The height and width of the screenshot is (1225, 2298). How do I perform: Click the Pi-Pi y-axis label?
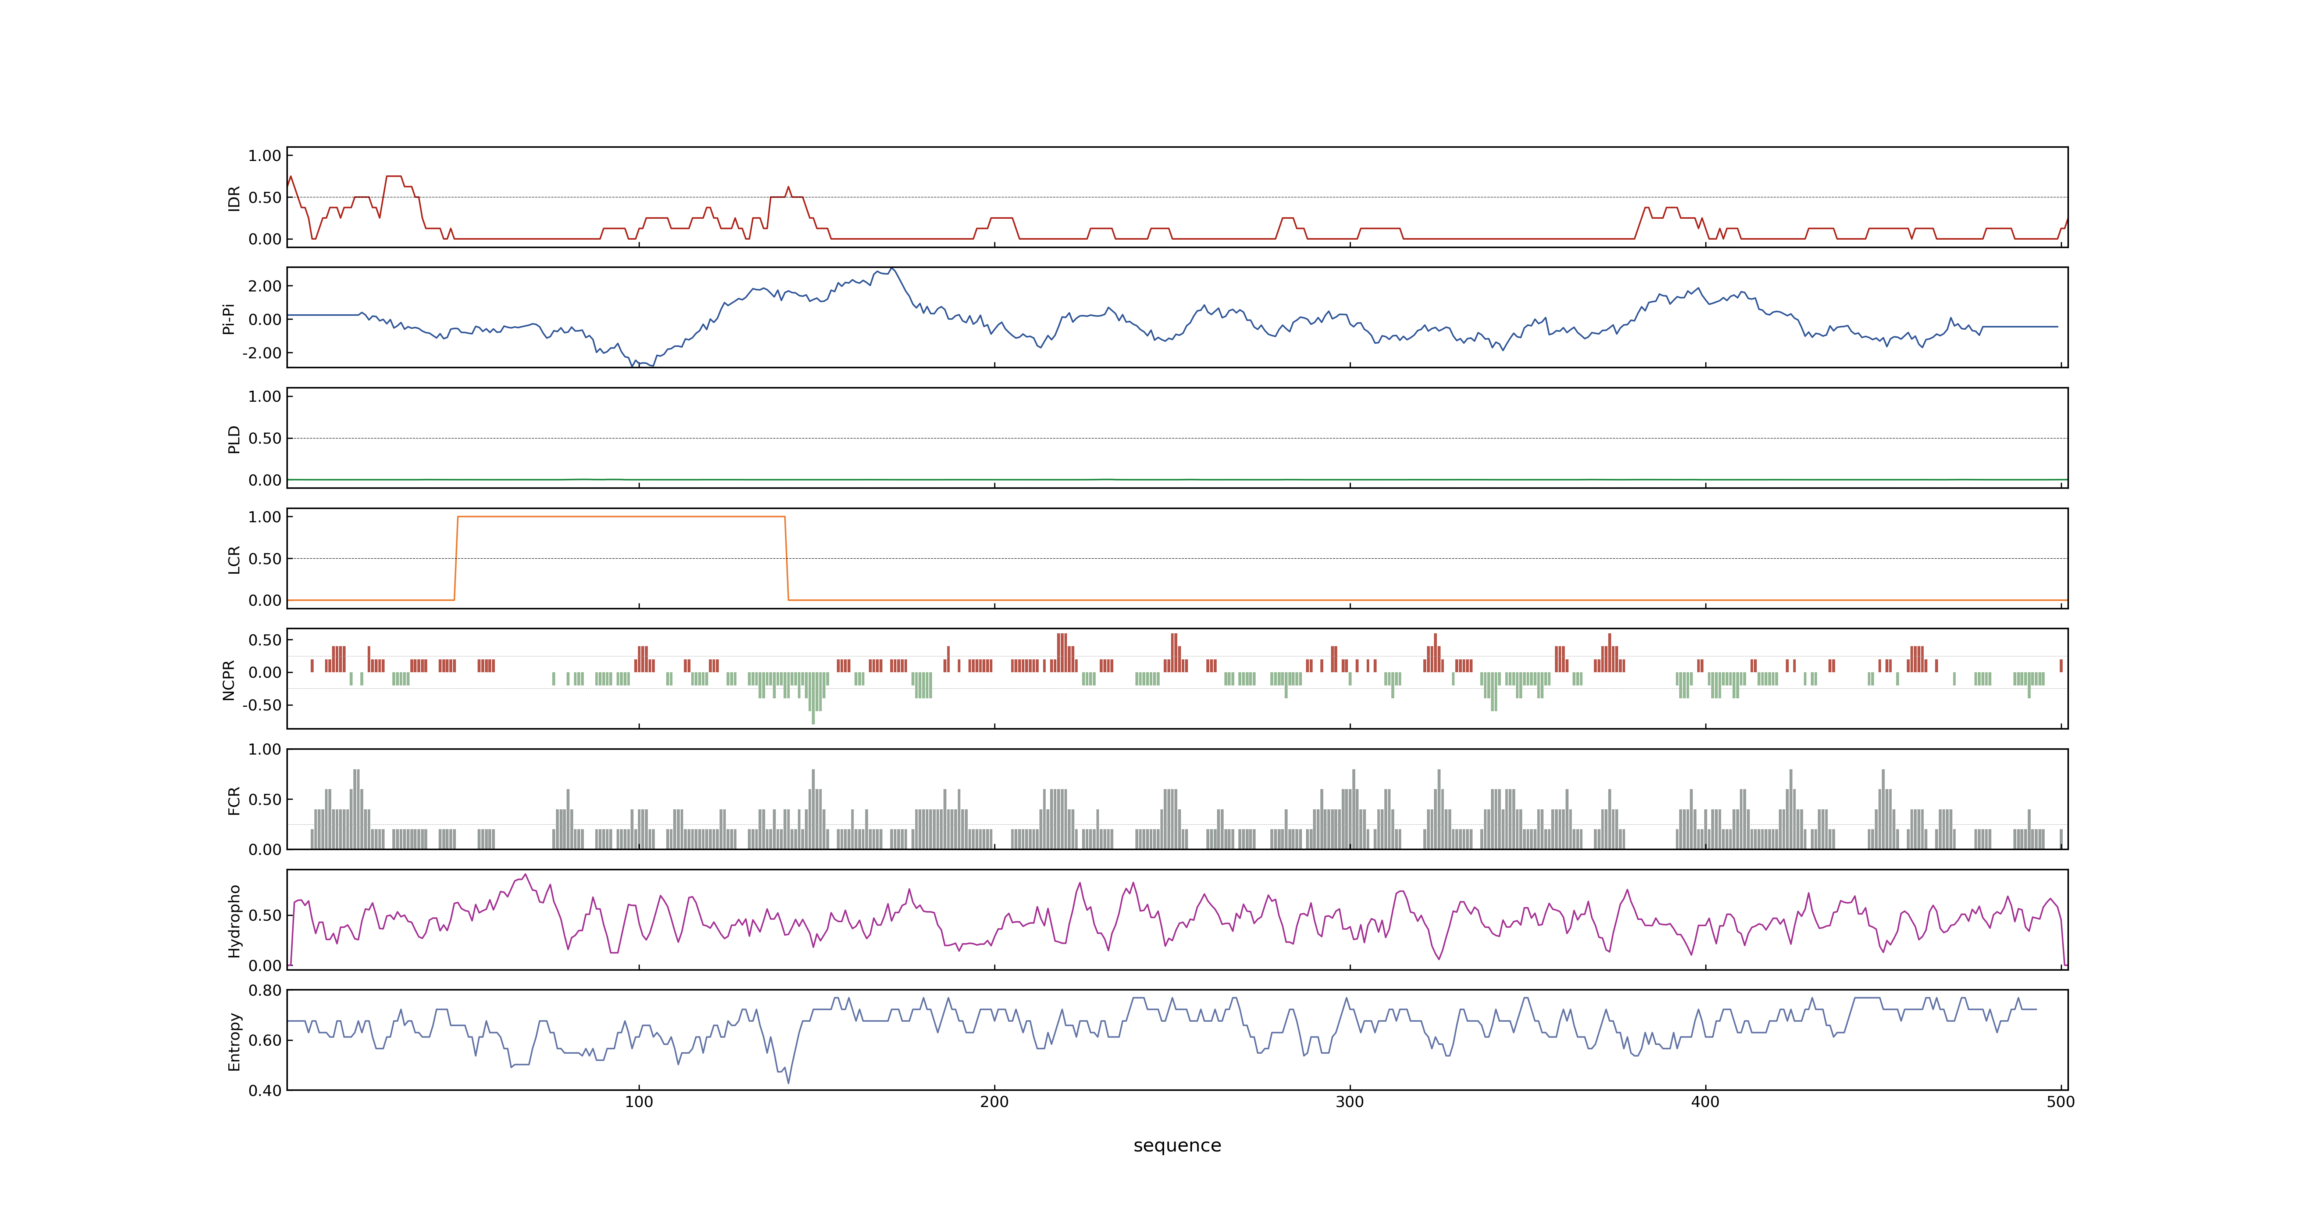point(228,318)
